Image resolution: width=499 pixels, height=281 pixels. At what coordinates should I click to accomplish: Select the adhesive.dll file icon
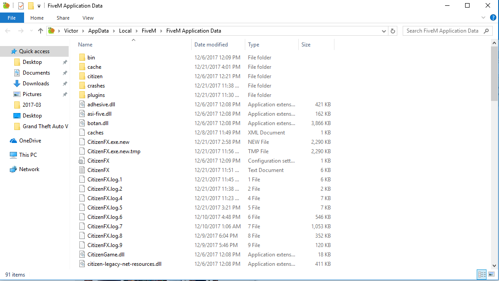pos(82,104)
